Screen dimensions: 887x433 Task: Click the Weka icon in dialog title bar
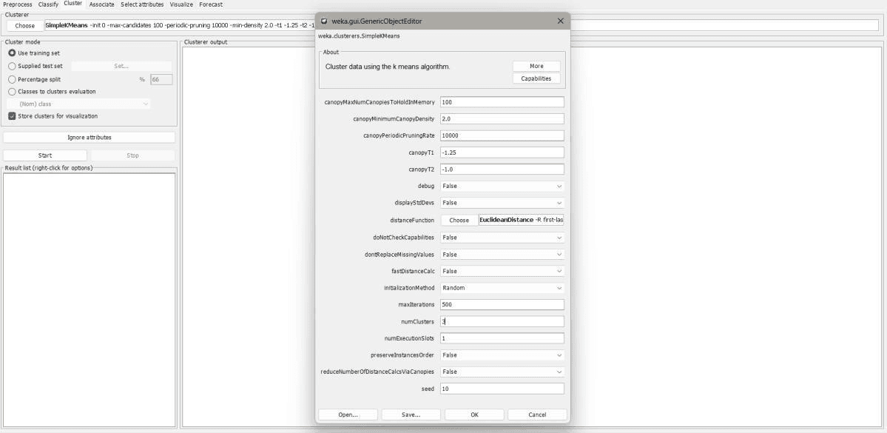click(x=324, y=21)
